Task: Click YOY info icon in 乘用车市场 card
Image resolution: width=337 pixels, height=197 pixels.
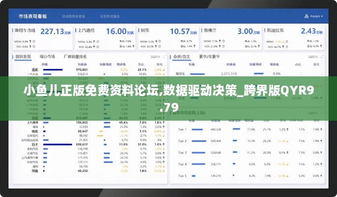Action: click(34, 46)
